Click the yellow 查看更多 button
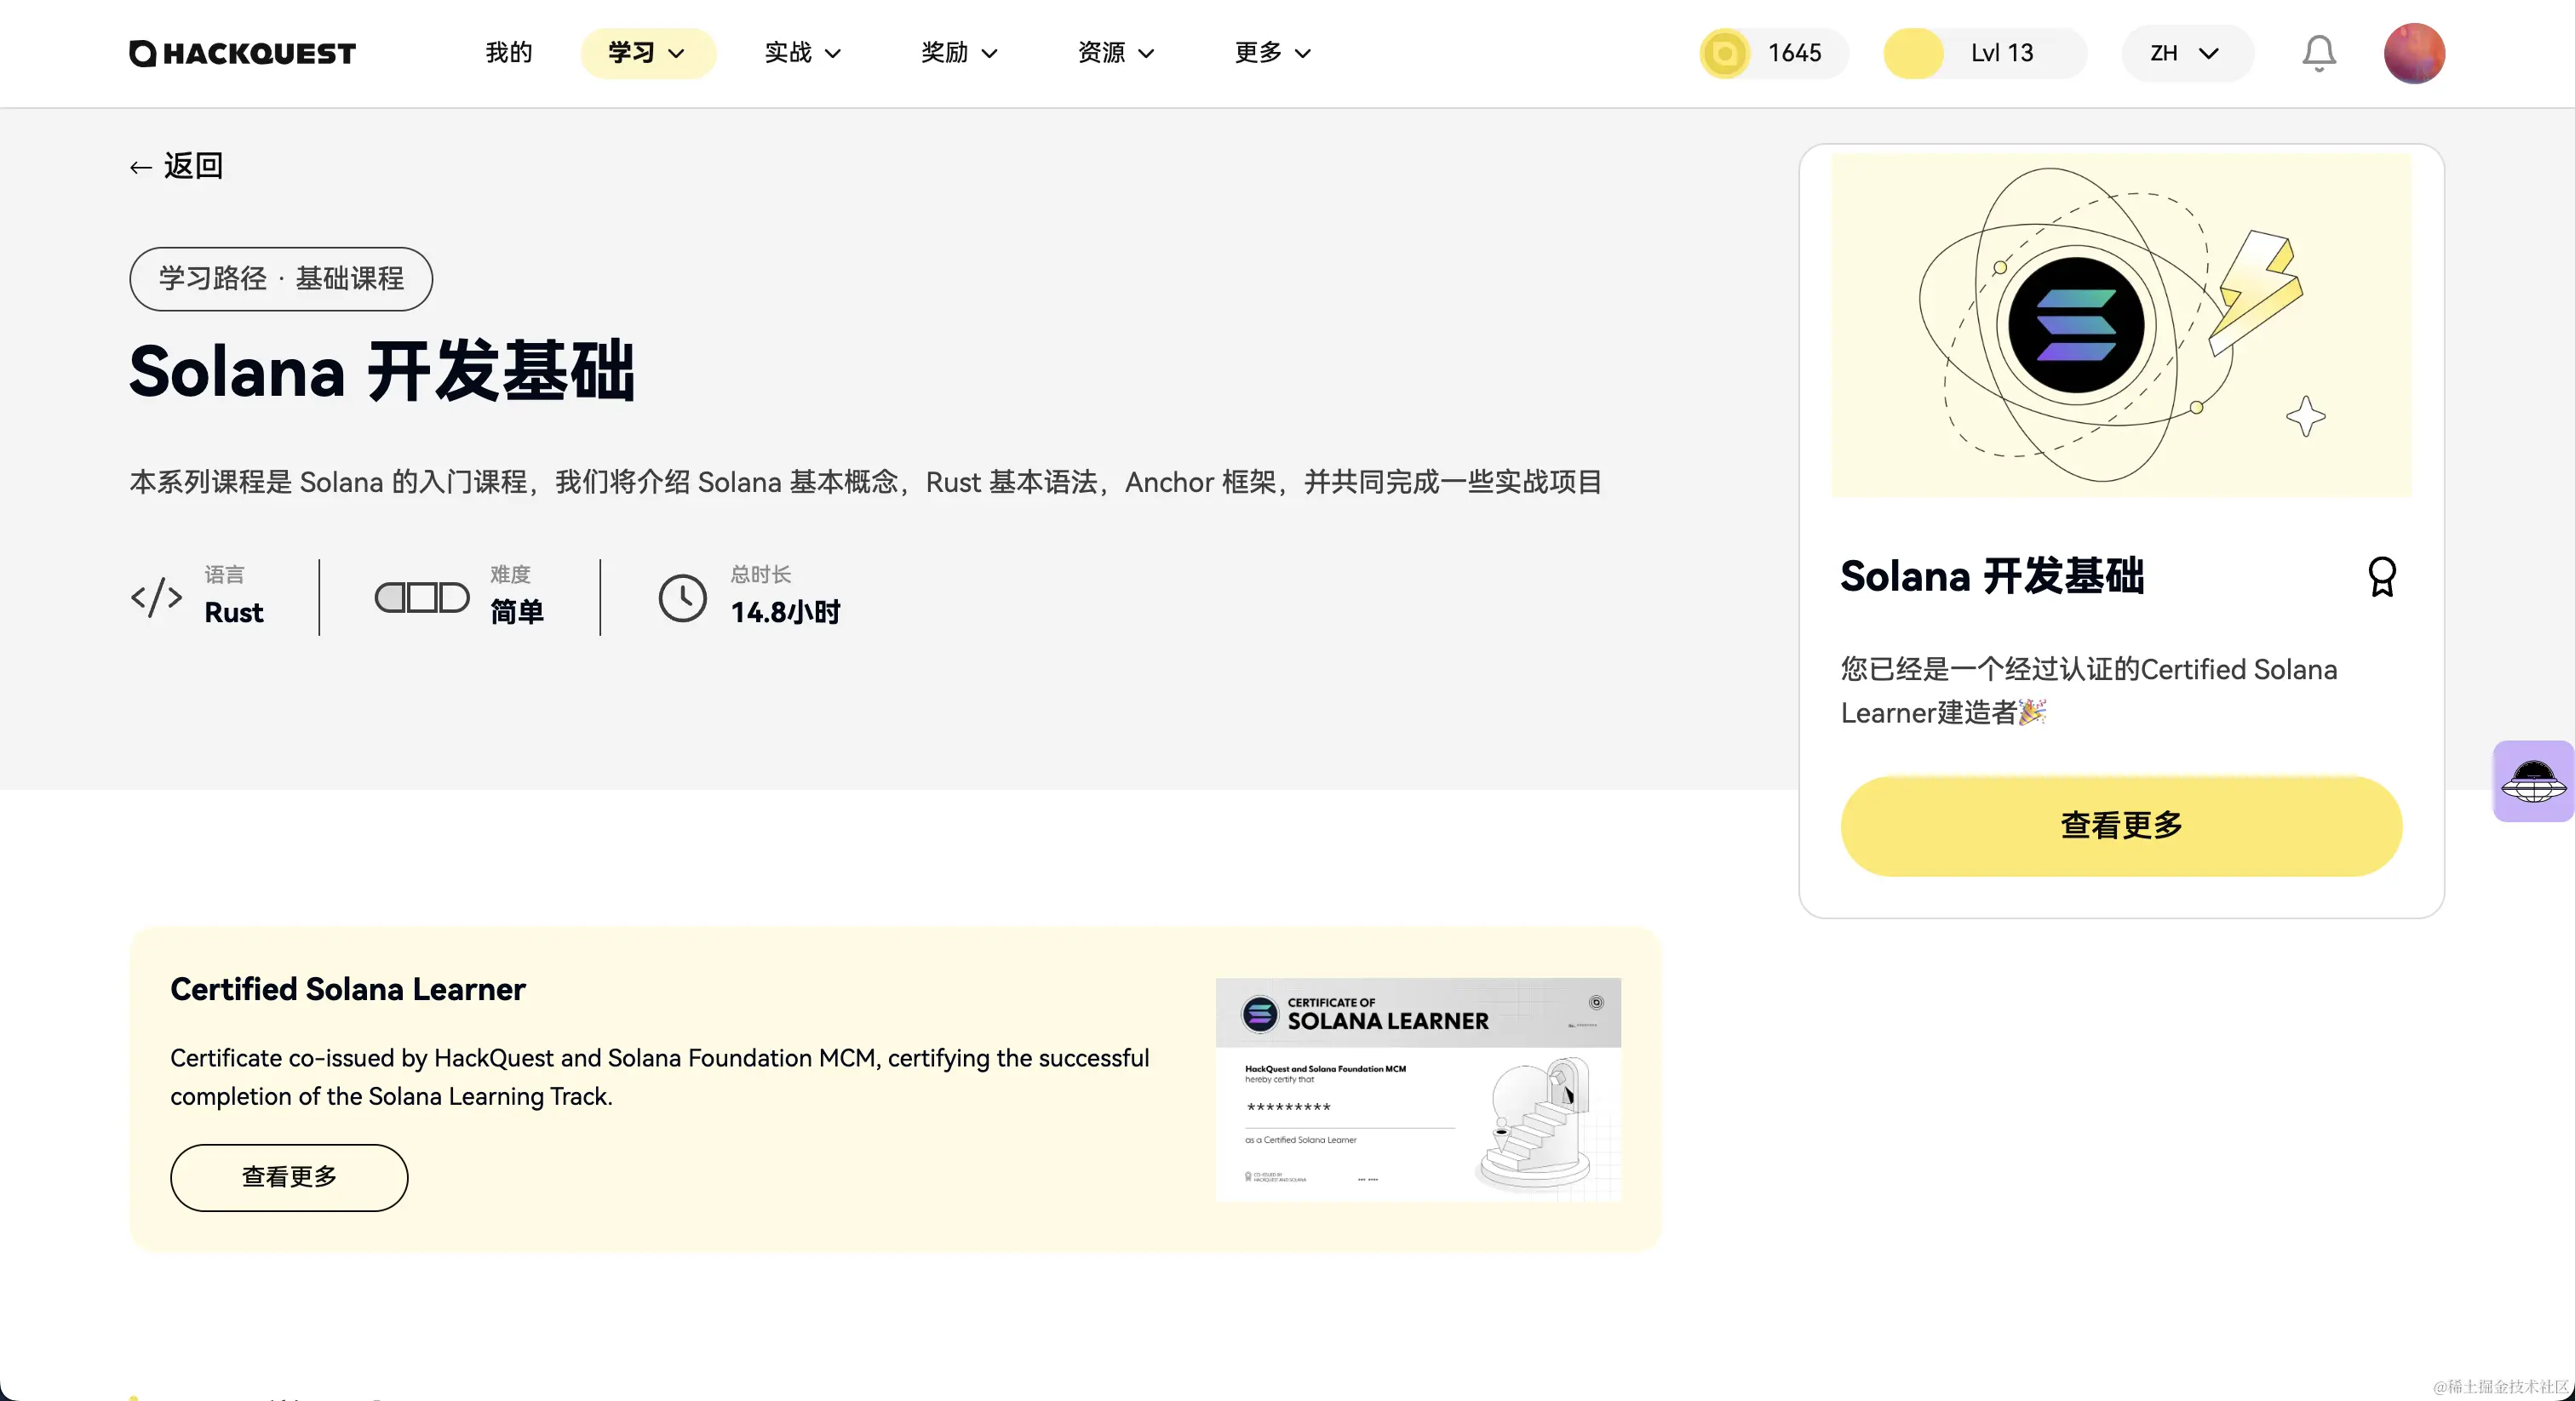 (2121, 826)
